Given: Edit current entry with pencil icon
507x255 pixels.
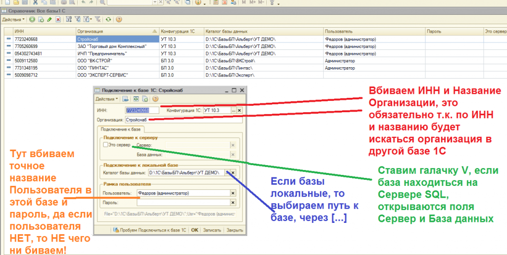Looking at the screenshot, I should point(49,20).
